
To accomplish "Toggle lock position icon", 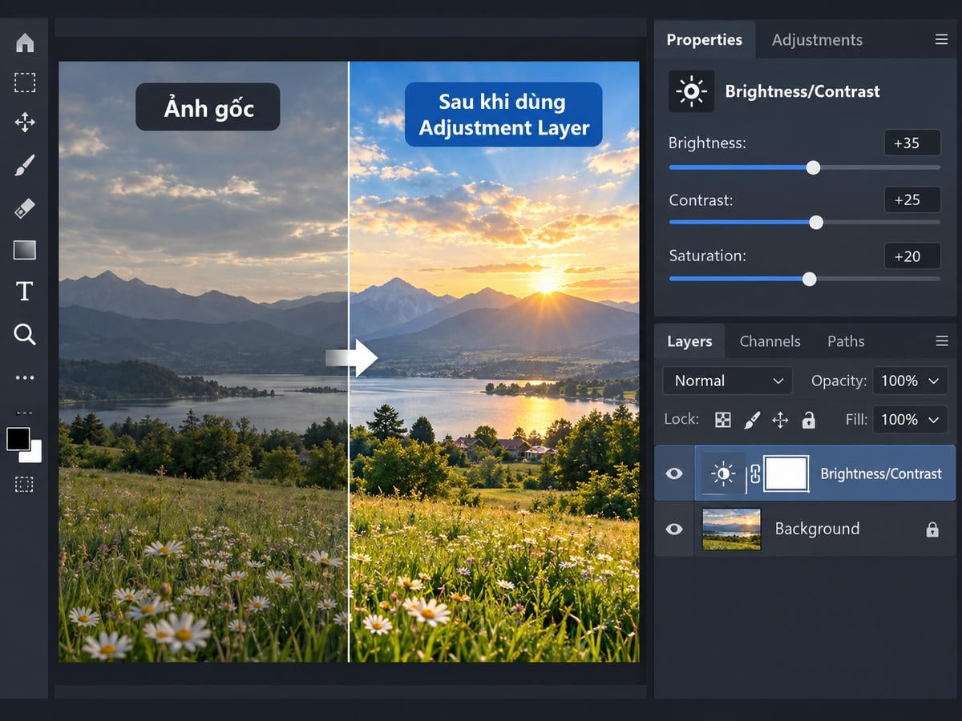I will tap(780, 420).
